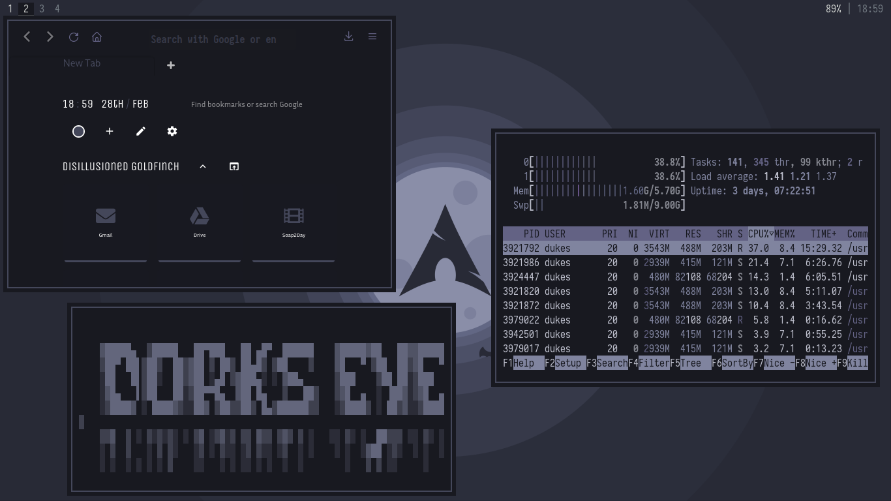
Task: Select htop process row 3921986
Action: coord(686,262)
